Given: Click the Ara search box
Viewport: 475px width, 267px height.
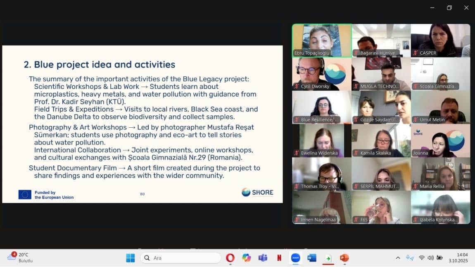Looking at the screenshot, I should point(180,258).
